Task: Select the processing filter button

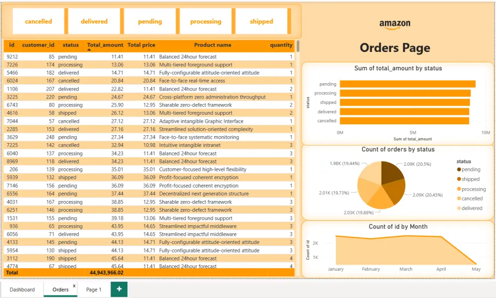Action: pyautogui.click(x=205, y=21)
